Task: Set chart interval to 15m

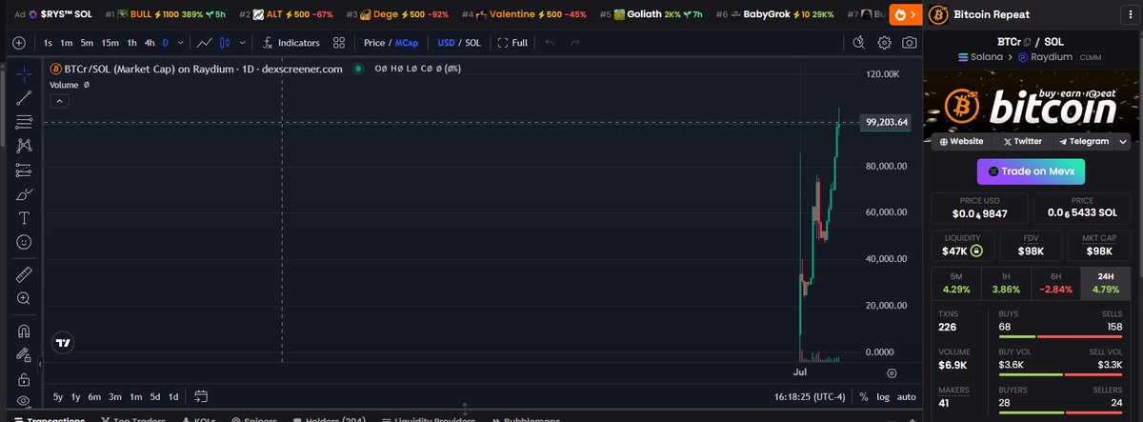Action: (110, 43)
